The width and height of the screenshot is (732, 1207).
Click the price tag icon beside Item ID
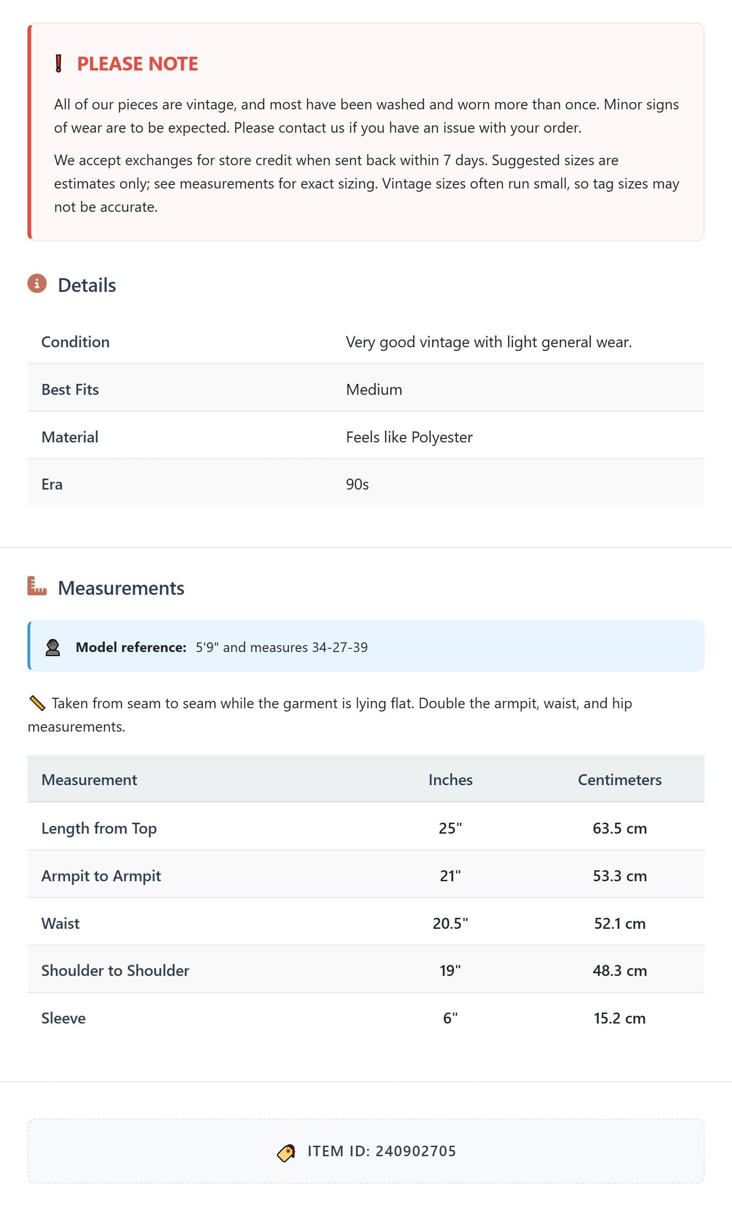click(286, 1152)
